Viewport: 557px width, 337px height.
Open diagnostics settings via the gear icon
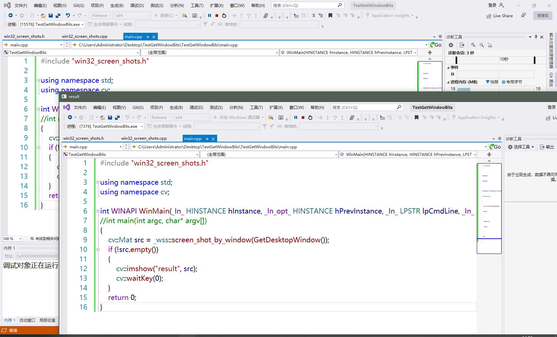pos(451,45)
